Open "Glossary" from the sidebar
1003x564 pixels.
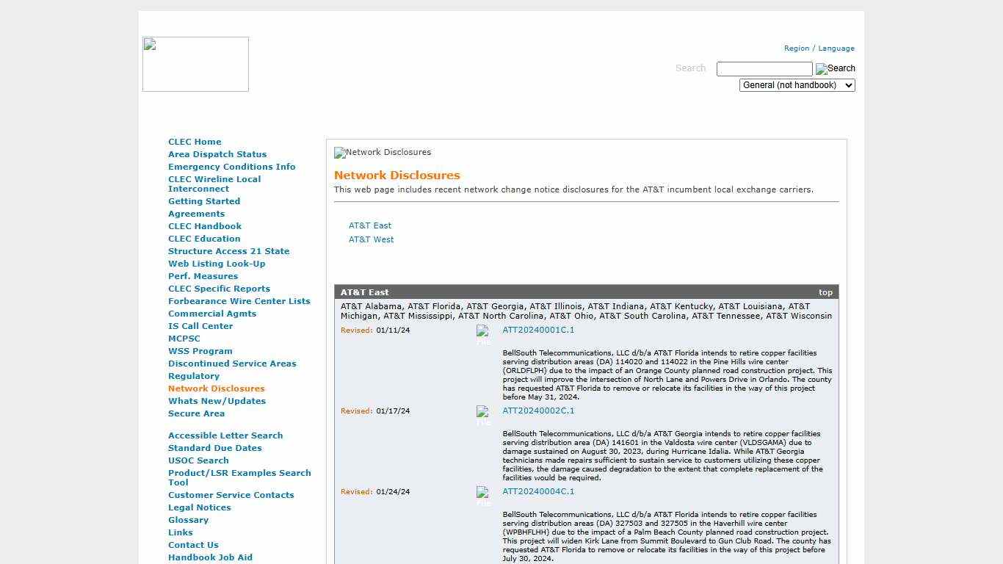coord(188,520)
